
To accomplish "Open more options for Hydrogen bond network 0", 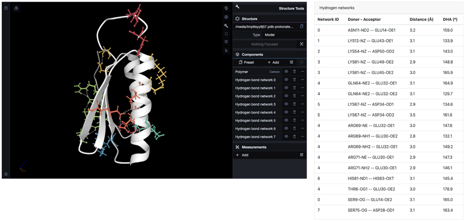I will coord(303,80).
